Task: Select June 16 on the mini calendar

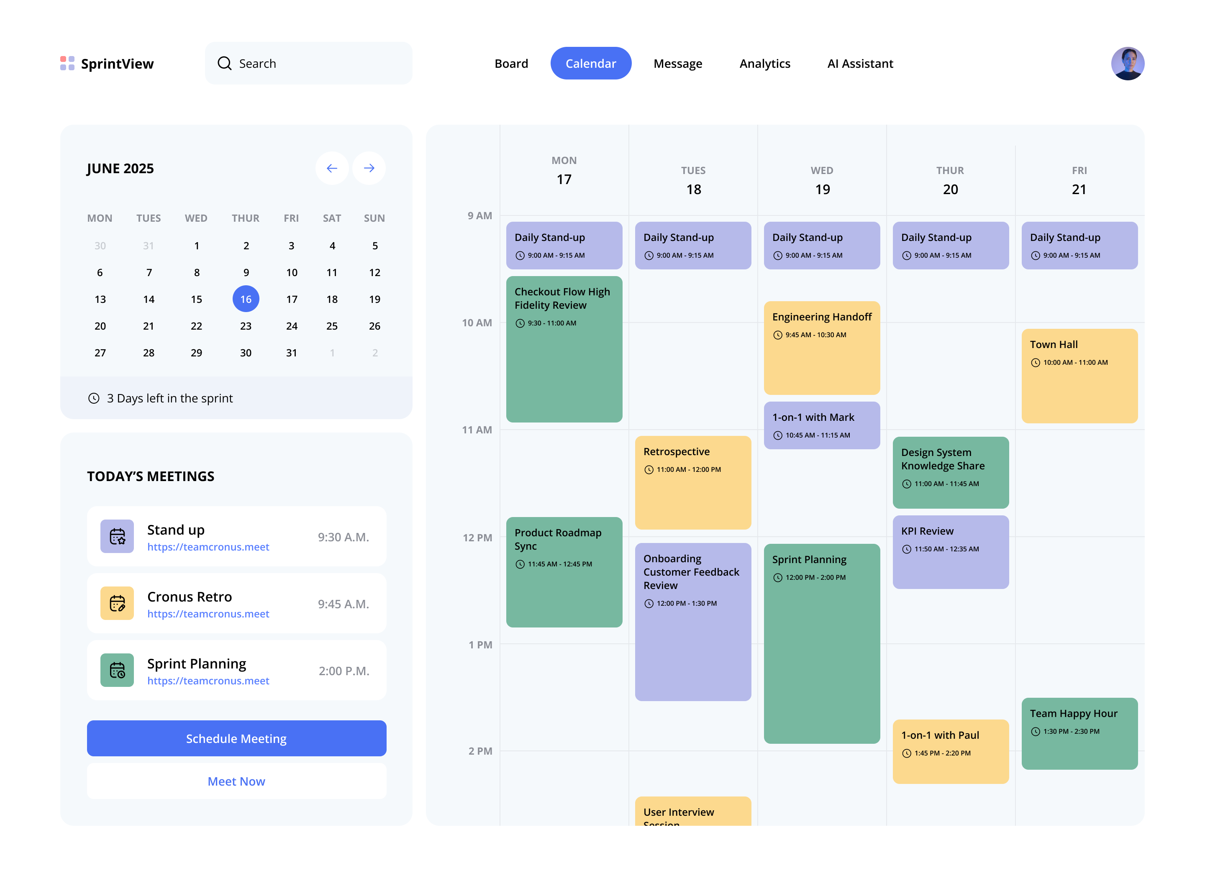Action: (246, 299)
